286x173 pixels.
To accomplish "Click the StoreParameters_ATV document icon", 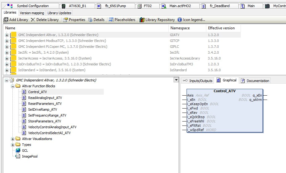I will click(x=24, y=121).
